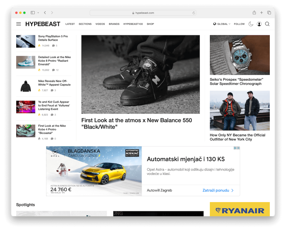Click the Automatski mjenjač i 130 KS ad headline
Screen dimensions: 286x231
[x=186, y=159]
